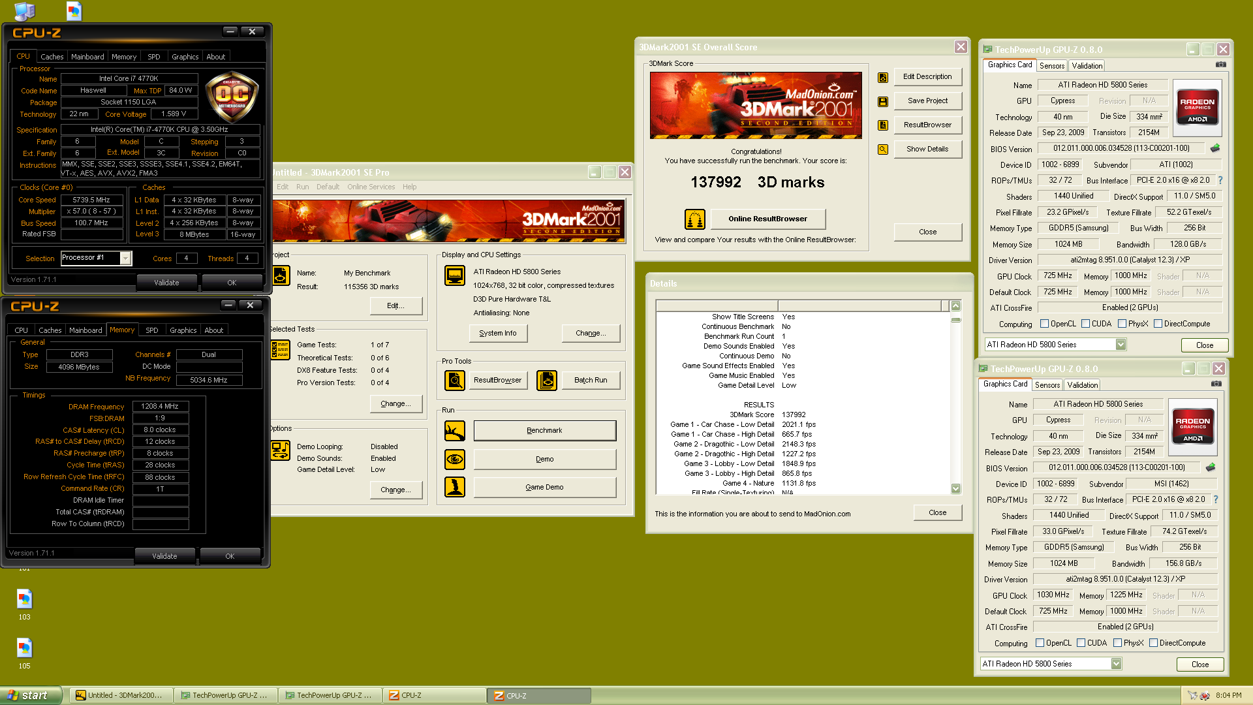
Task: Click Validate button in upper CPU-Z
Action: pyautogui.click(x=166, y=283)
